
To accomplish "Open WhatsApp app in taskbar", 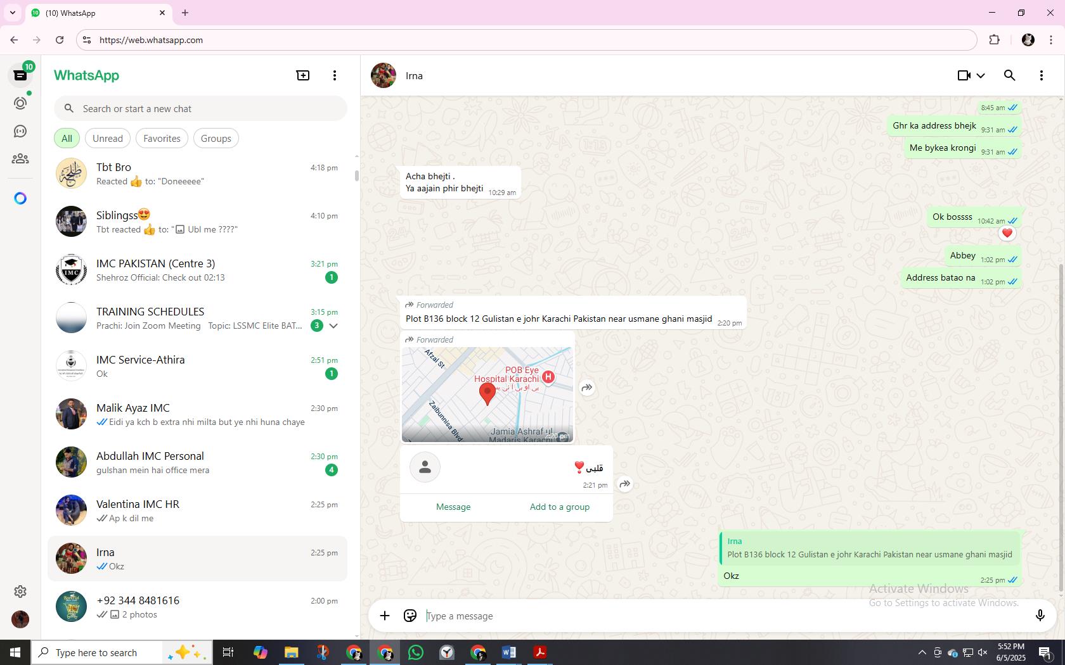I will coord(416,652).
